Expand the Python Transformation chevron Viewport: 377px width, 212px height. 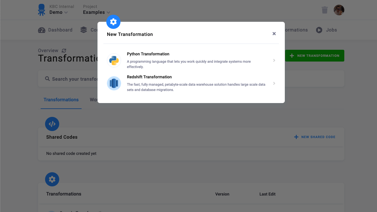pos(274,60)
